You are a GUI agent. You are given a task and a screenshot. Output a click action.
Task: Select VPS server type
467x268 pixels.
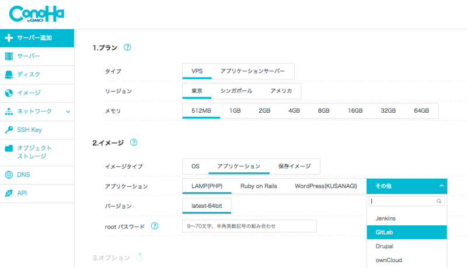(x=197, y=71)
